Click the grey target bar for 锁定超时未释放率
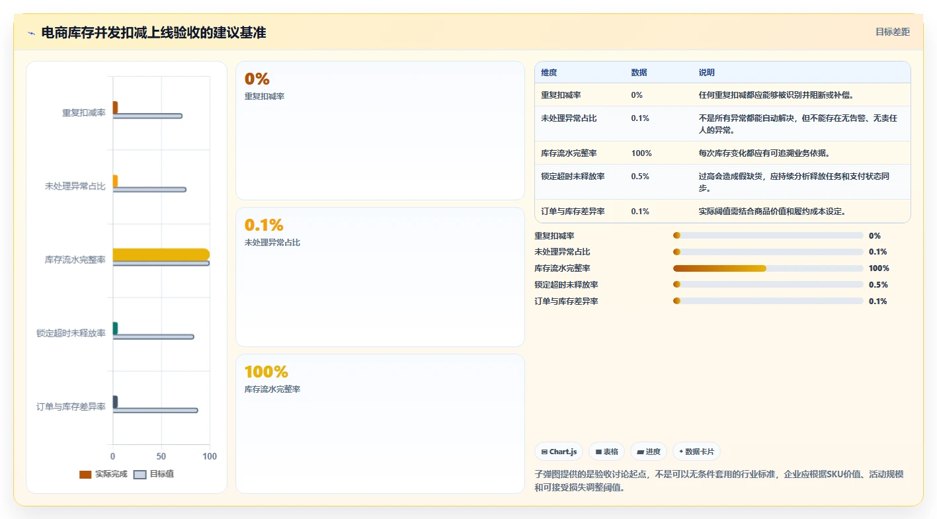The width and height of the screenshot is (937, 519). point(153,337)
